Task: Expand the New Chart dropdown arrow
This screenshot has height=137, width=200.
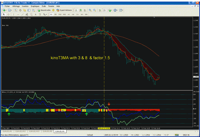Action: 6,10
